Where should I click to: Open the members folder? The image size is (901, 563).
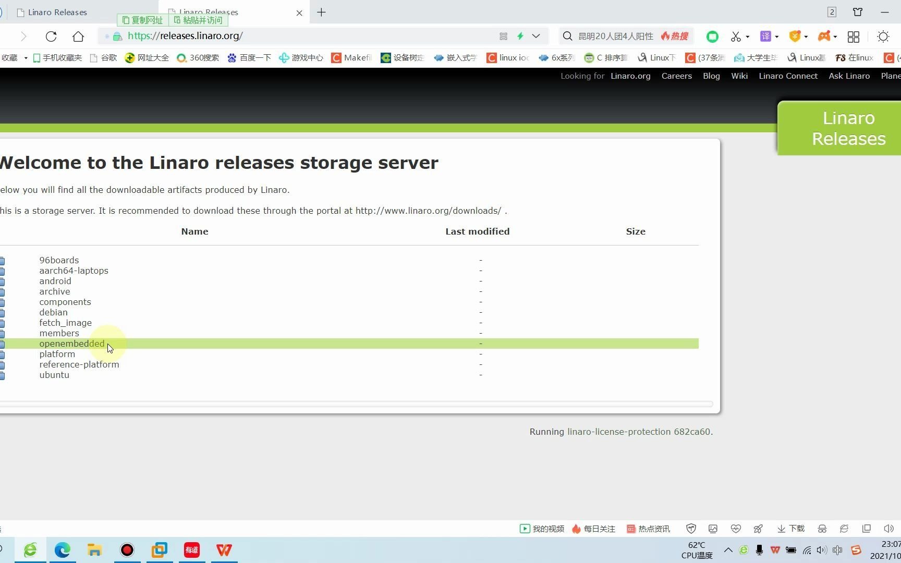pyautogui.click(x=59, y=333)
